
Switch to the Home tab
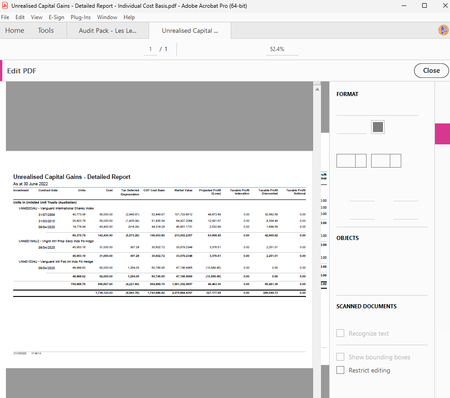pyautogui.click(x=15, y=30)
